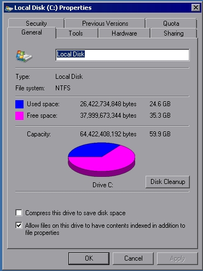
Task: Click the title bar drive icon
Action: [9, 8]
